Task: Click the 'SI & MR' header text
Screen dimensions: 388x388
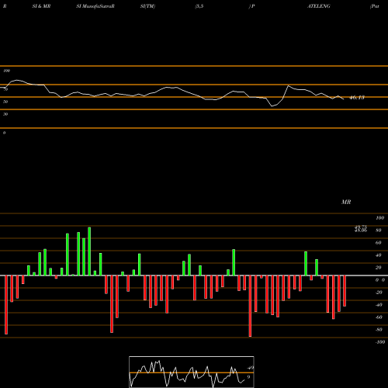Action: (41, 6)
